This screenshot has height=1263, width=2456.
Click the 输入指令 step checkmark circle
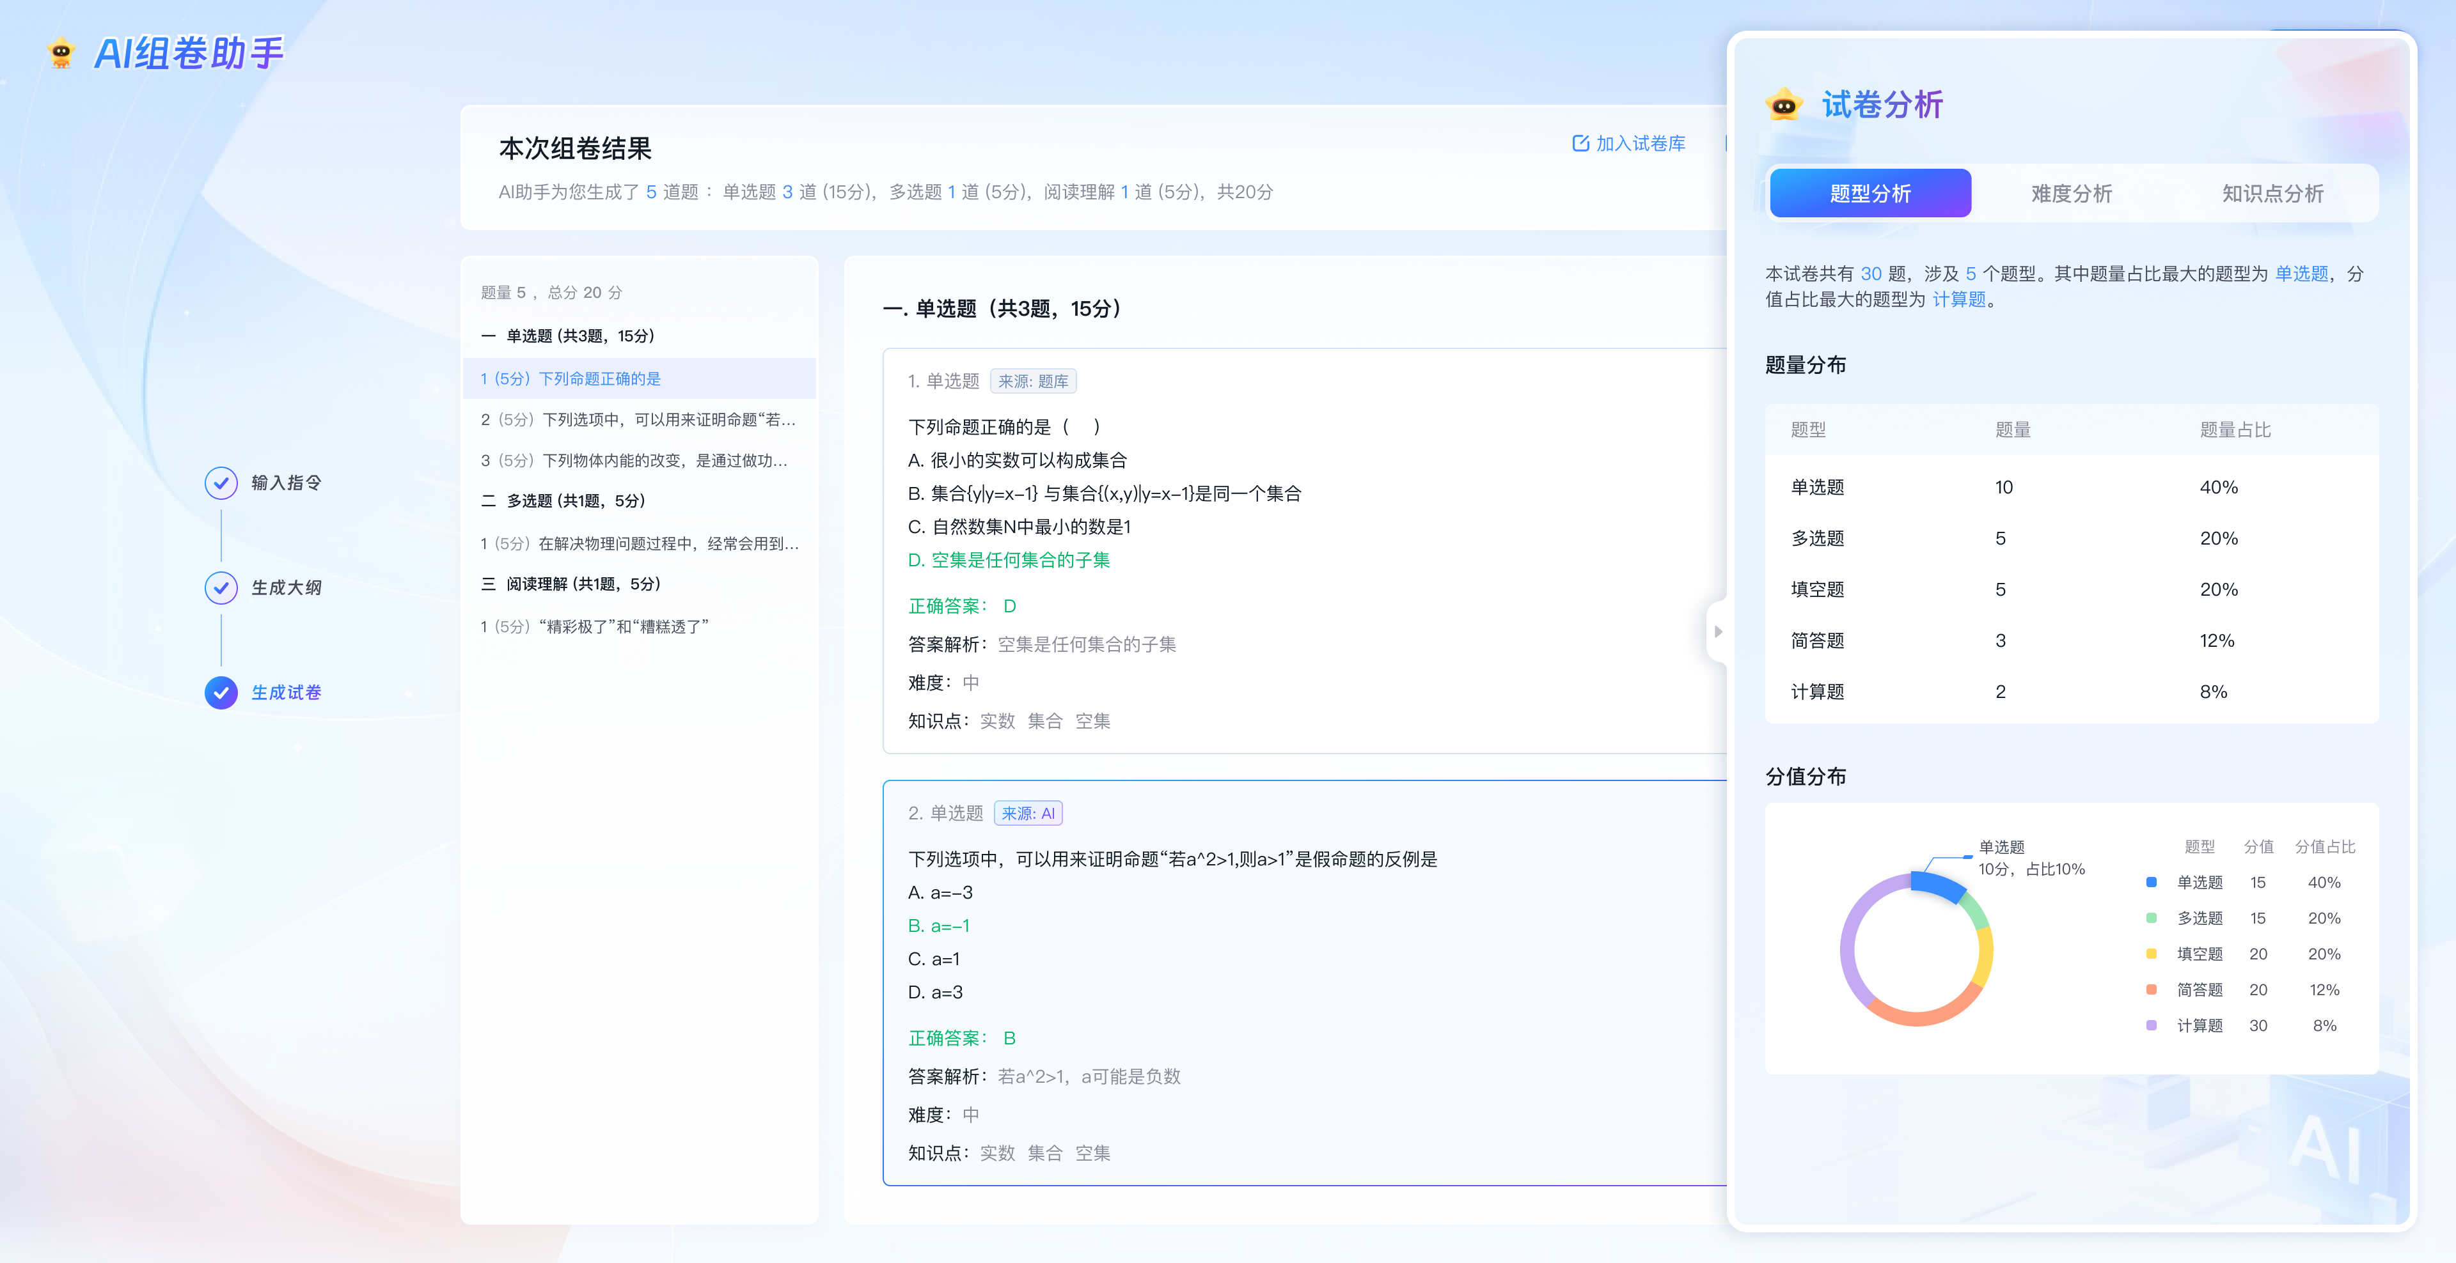[x=221, y=483]
